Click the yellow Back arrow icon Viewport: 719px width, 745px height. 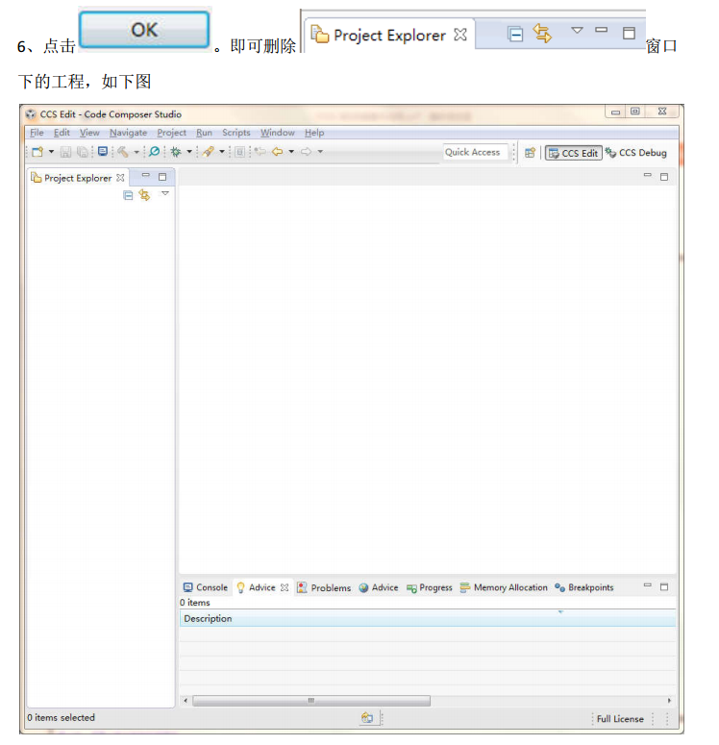click(x=278, y=152)
